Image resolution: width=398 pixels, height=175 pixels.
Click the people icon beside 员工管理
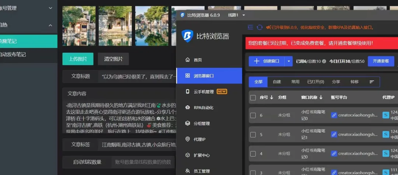pos(188,171)
